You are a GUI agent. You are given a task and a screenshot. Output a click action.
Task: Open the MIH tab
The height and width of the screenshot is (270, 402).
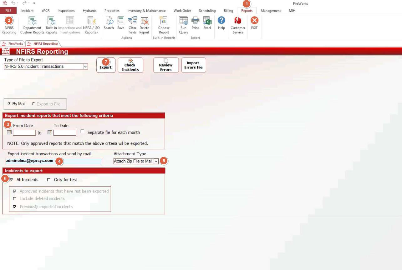pos(292,11)
